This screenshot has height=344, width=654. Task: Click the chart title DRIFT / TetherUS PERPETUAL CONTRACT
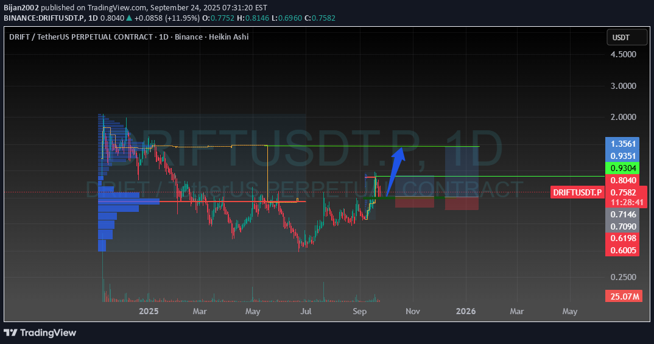tap(81, 37)
